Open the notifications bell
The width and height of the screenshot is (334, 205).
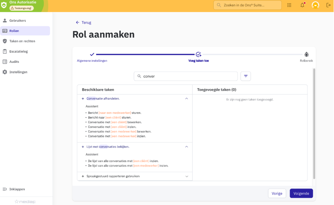click(302, 5)
